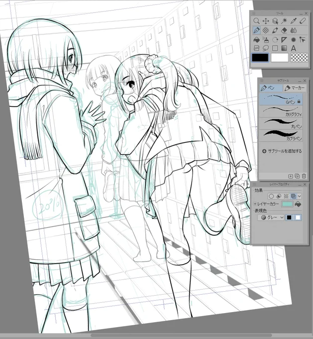Image resolution: width=313 pixels, height=339 pixels.
Task: Select the カリグラフィ sub tool
Action: click(x=281, y=111)
